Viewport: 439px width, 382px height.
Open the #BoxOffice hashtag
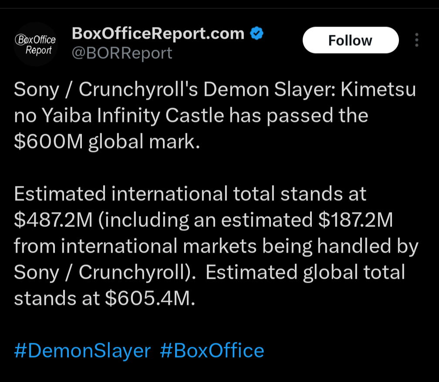[212, 351]
